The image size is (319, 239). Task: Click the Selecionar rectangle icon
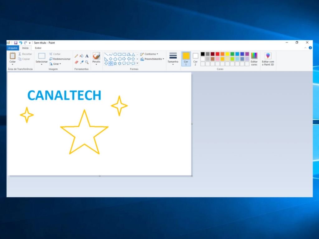click(x=42, y=56)
